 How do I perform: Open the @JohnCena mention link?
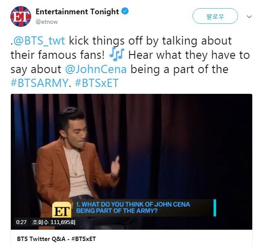[x=96, y=69]
